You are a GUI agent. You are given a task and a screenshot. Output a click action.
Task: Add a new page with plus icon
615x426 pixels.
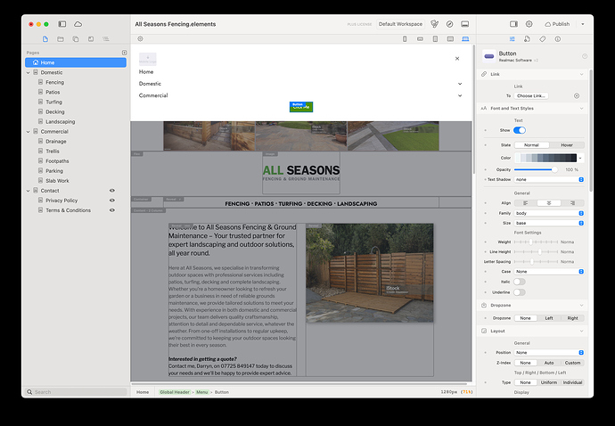(124, 53)
